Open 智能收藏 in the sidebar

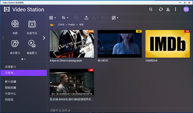tap(24, 88)
